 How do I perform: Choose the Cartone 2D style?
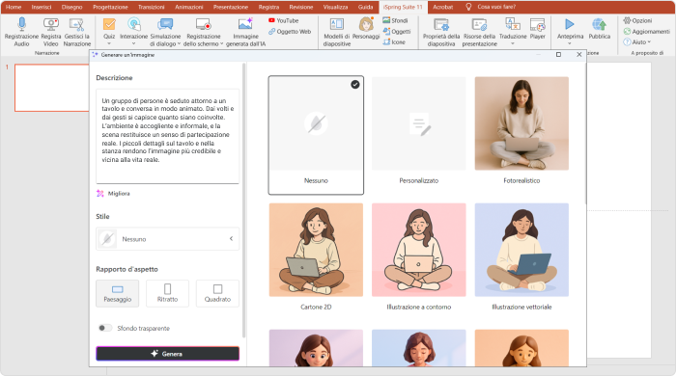point(316,257)
